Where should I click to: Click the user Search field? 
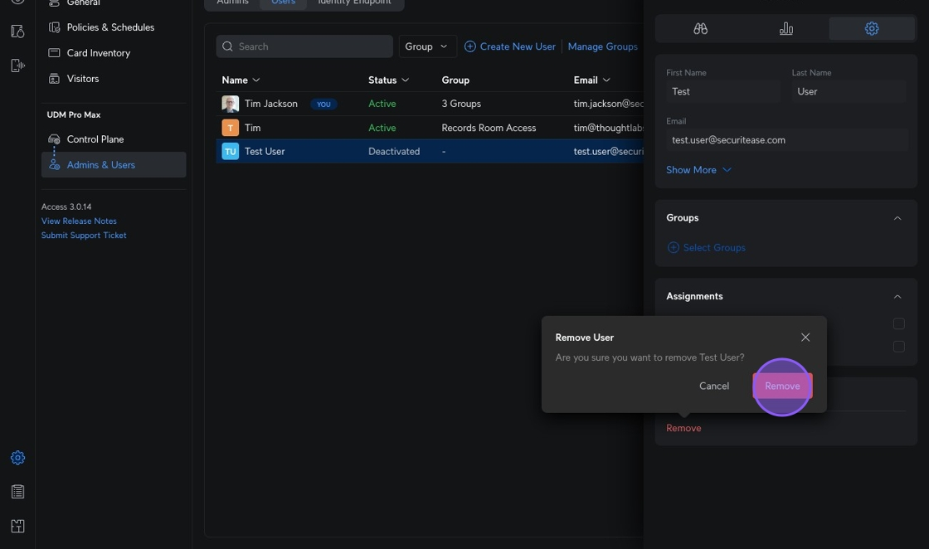(x=305, y=46)
